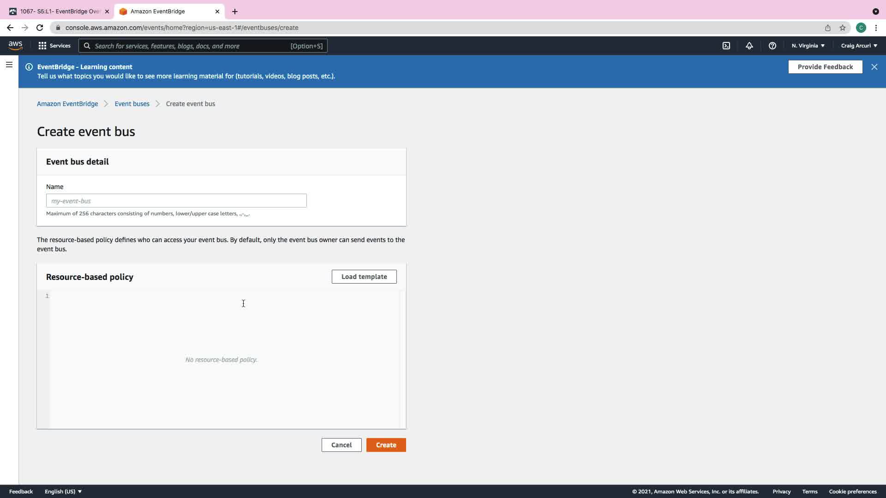Go to Event buses breadcrumb link

click(132, 104)
